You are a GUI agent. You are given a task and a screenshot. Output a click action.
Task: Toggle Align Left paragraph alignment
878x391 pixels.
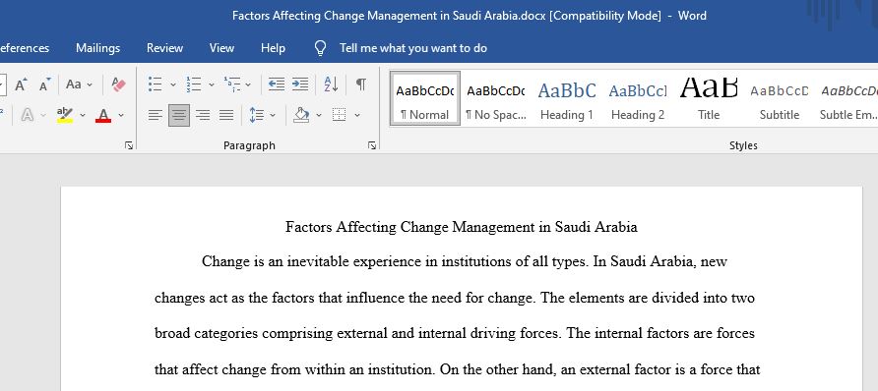tap(156, 115)
